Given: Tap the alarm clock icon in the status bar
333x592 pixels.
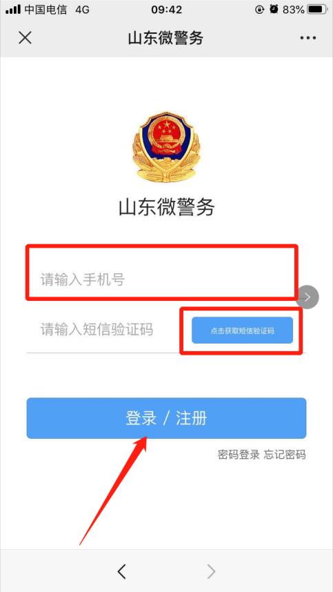Looking at the screenshot, I should tap(274, 10).
